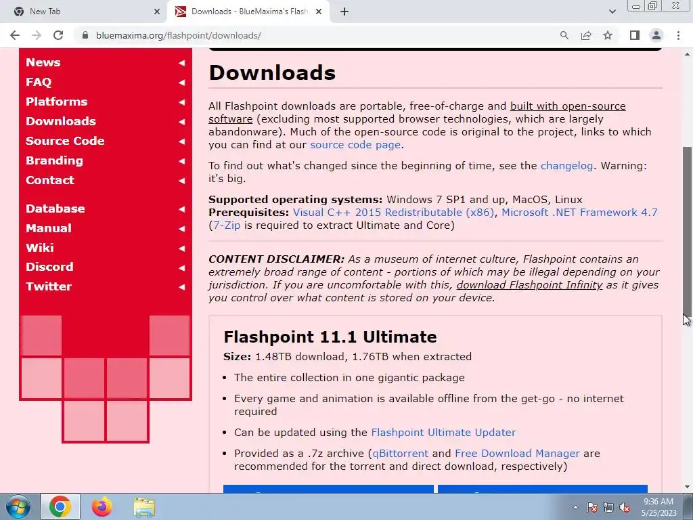Click the arrow beside Twitter

181,287
